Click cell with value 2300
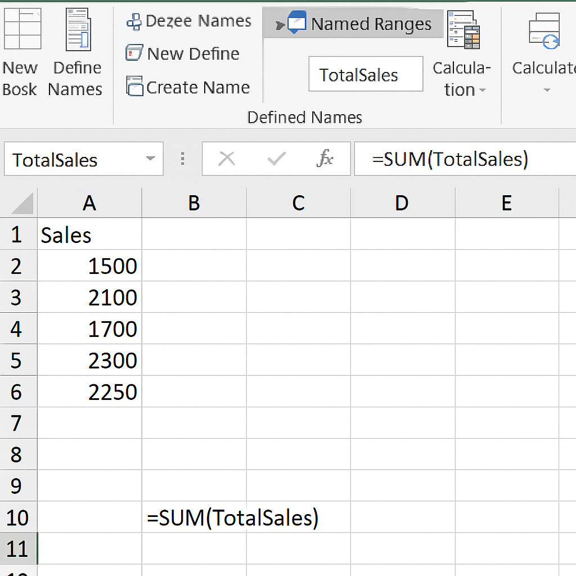This screenshot has height=576, width=576. point(89,360)
